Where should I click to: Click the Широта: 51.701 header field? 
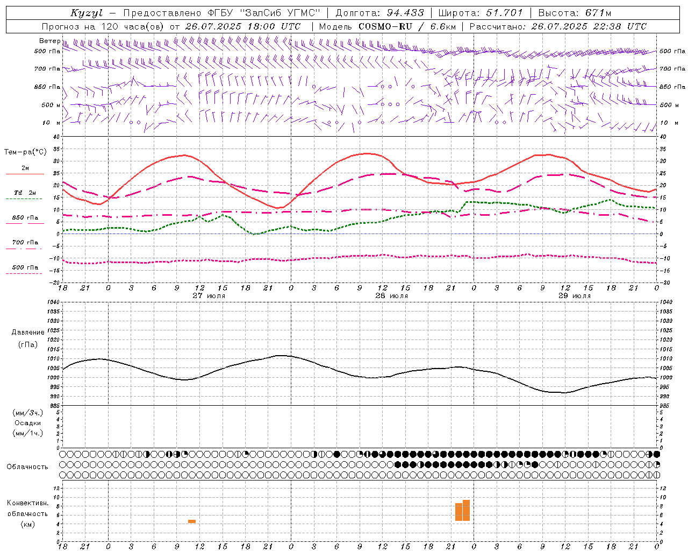481,13
